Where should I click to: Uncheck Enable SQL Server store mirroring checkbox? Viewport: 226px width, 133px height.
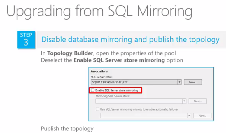tap(93, 91)
